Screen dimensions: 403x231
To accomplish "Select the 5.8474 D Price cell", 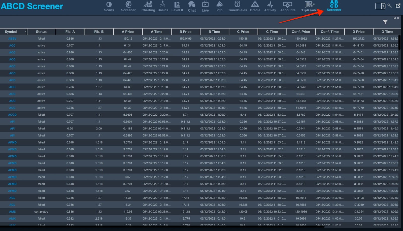I will [358, 115].
